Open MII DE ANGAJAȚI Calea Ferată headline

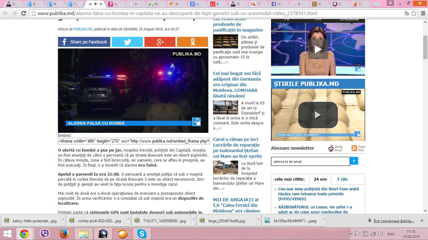[x=236, y=205]
